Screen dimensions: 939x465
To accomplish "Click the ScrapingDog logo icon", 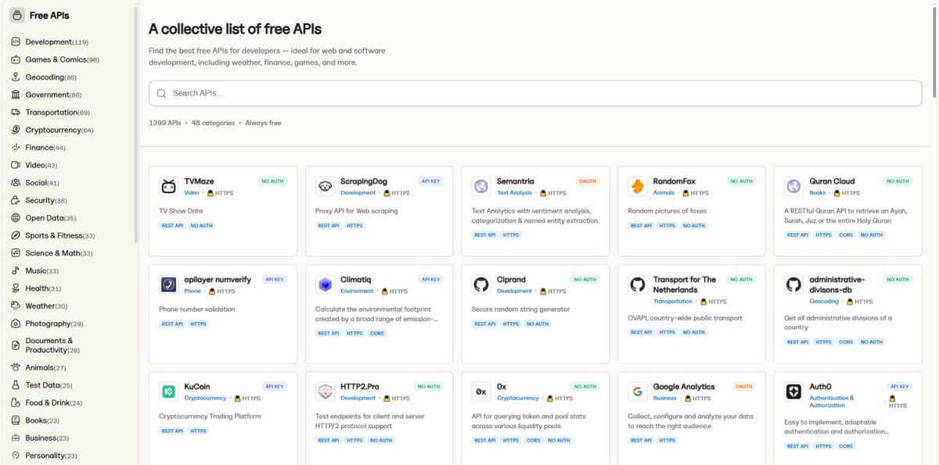I will point(325,186).
